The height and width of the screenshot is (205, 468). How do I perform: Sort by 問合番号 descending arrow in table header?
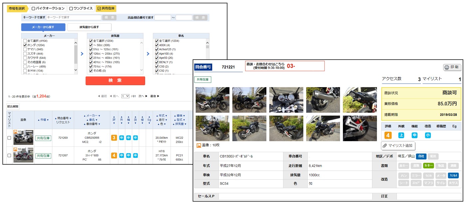pyautogui.click(x=70, y=118)
